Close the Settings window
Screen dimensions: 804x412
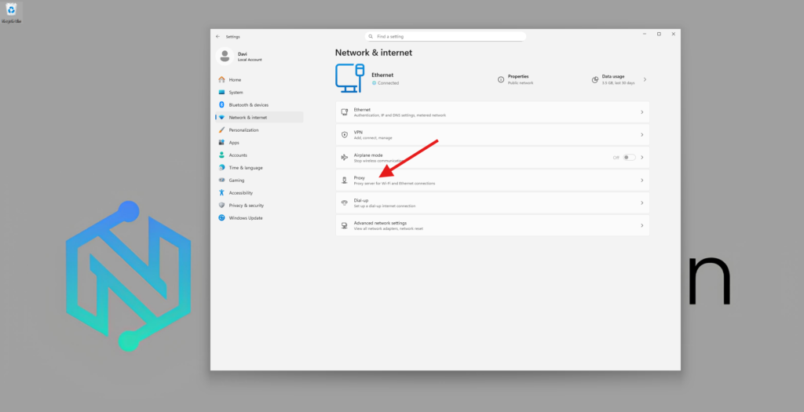click(673, 35)
